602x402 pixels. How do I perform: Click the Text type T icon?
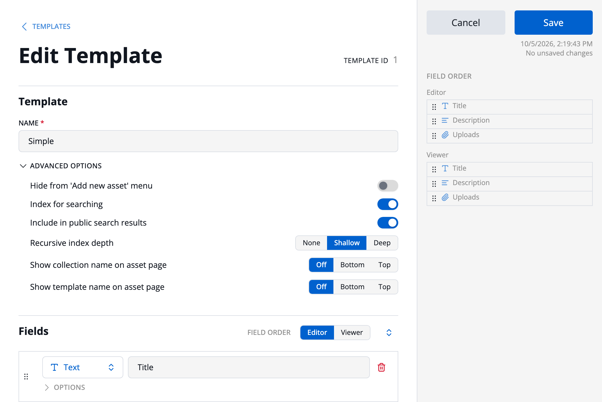click(x=54, y=367)
